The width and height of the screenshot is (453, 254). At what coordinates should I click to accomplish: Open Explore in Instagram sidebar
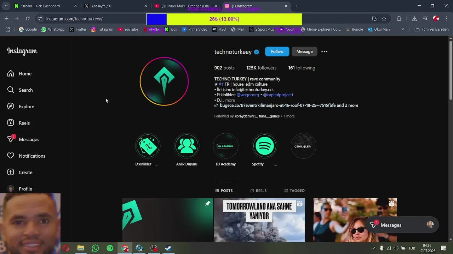click(x=21, y=107)
